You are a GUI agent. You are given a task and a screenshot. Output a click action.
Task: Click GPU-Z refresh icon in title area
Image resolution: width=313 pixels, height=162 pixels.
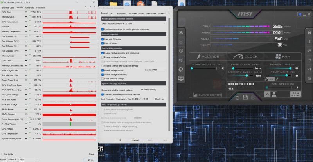(x=90, y=7)
